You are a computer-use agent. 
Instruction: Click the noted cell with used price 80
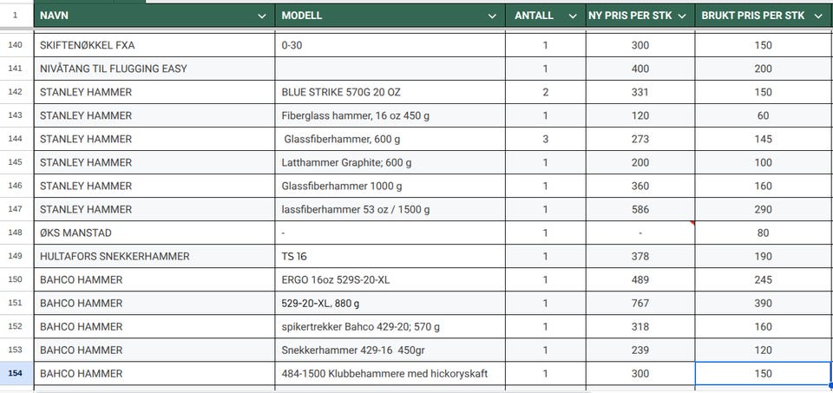coord(764,233)
